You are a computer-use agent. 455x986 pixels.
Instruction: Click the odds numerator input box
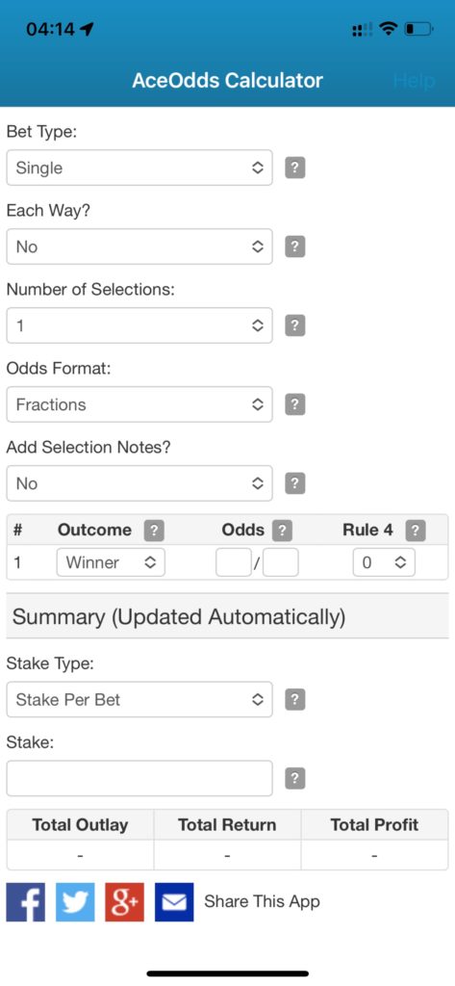(x=233, y=562)
